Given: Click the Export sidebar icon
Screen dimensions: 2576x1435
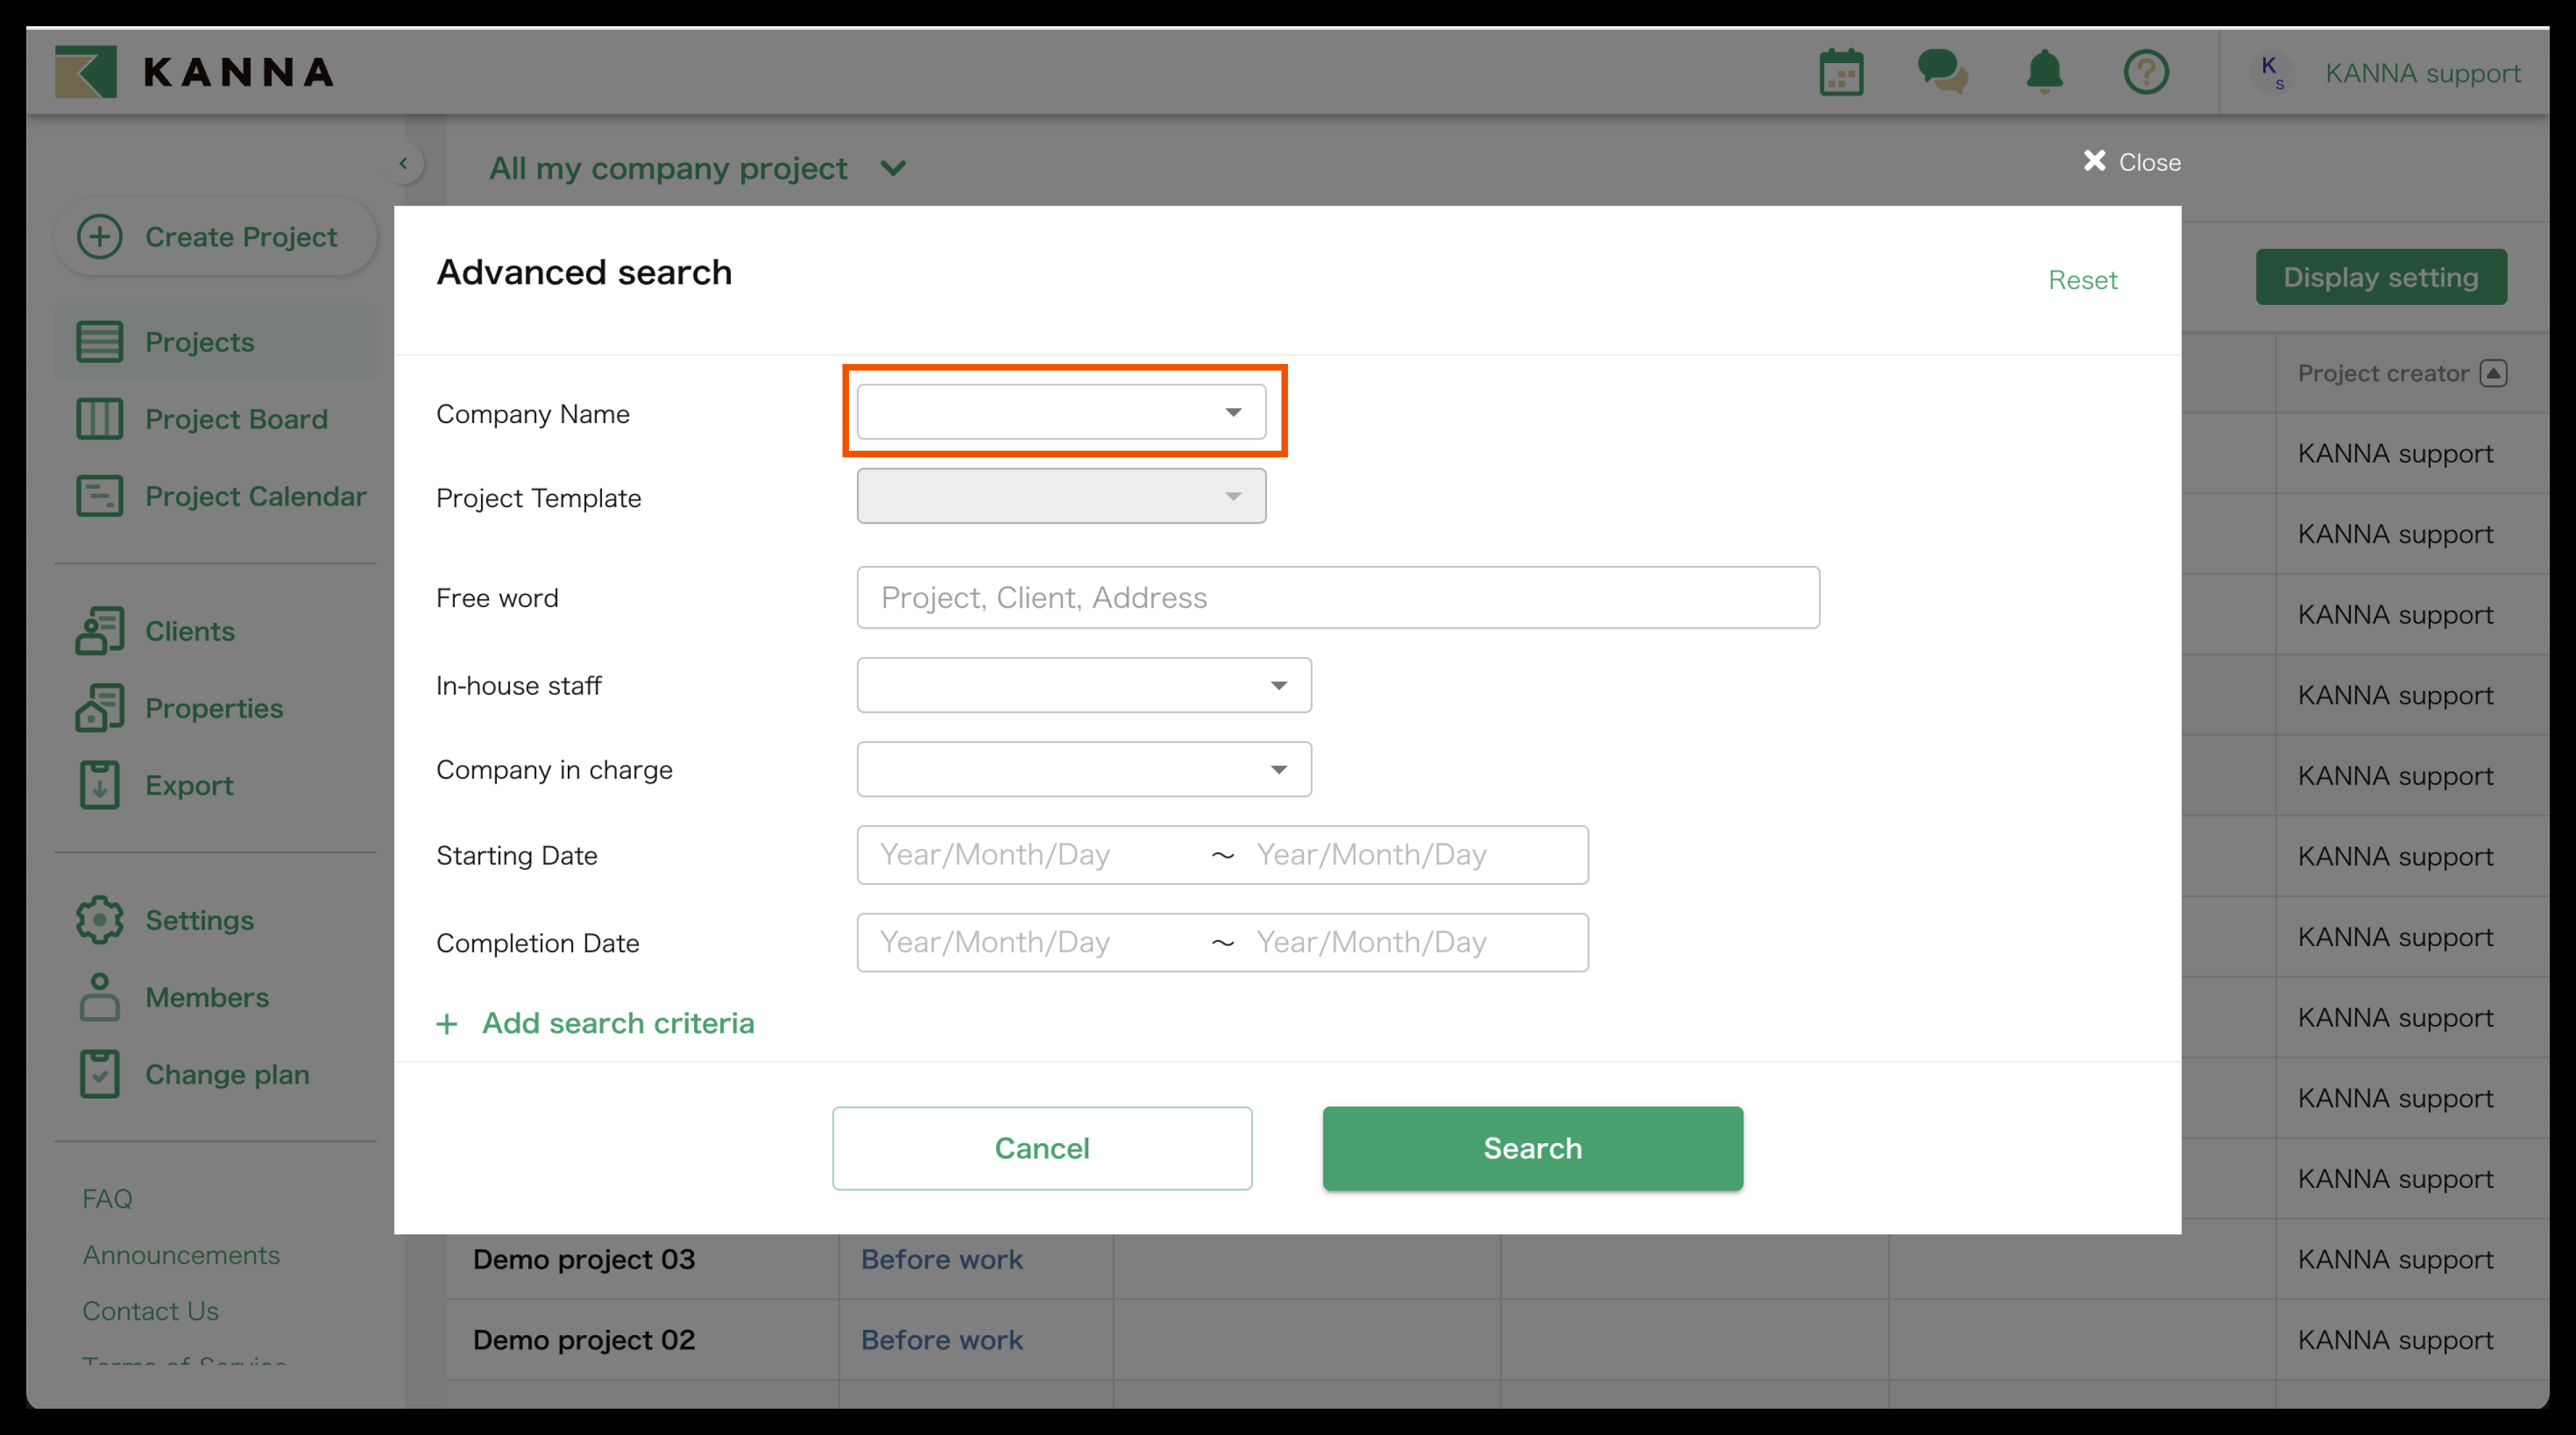Looking at the screenshot, I should coord(100,785).
